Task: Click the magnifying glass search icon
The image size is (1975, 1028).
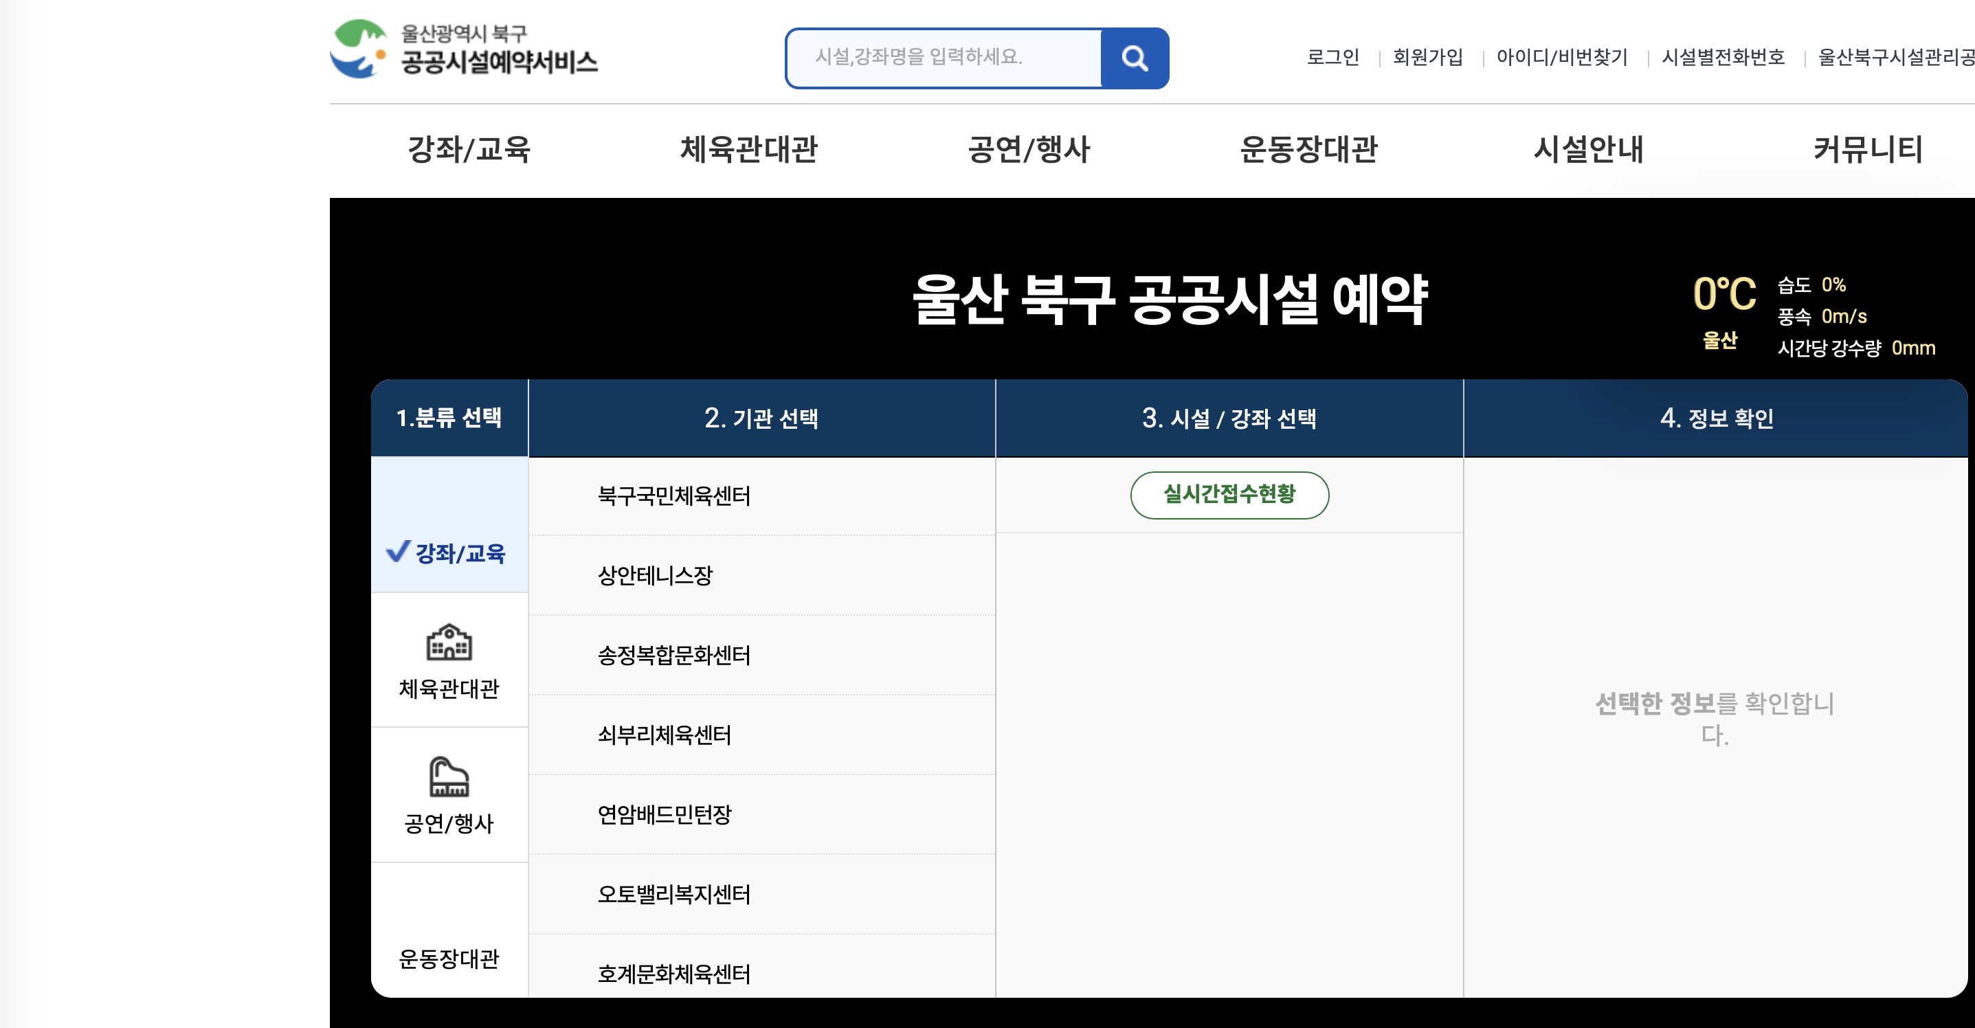Action: click(x=1134, y=58)
